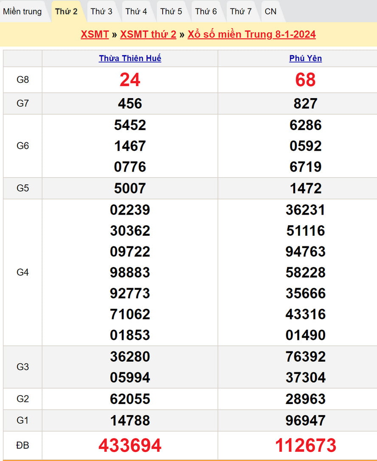Click the XSMT breadcrumb link
Viewport: 377px width, 461px height.
pos(95,34)
